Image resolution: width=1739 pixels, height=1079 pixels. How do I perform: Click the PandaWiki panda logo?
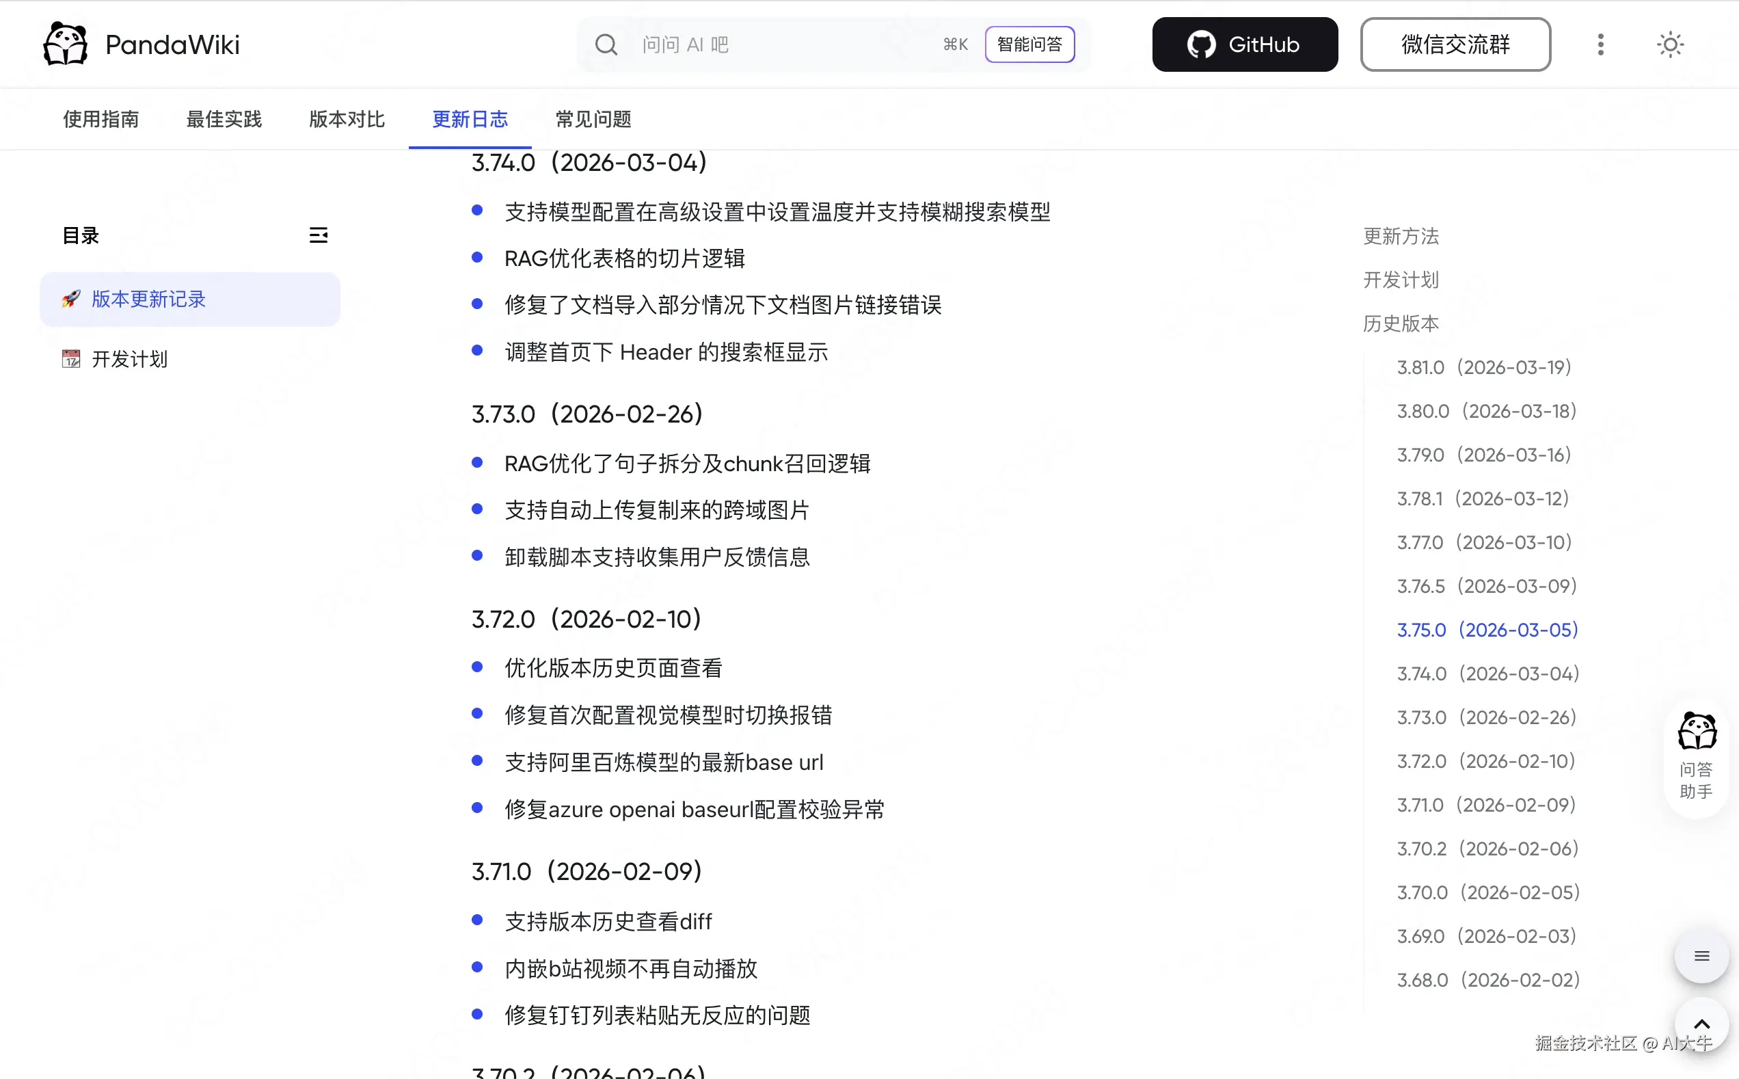point(66,44)
